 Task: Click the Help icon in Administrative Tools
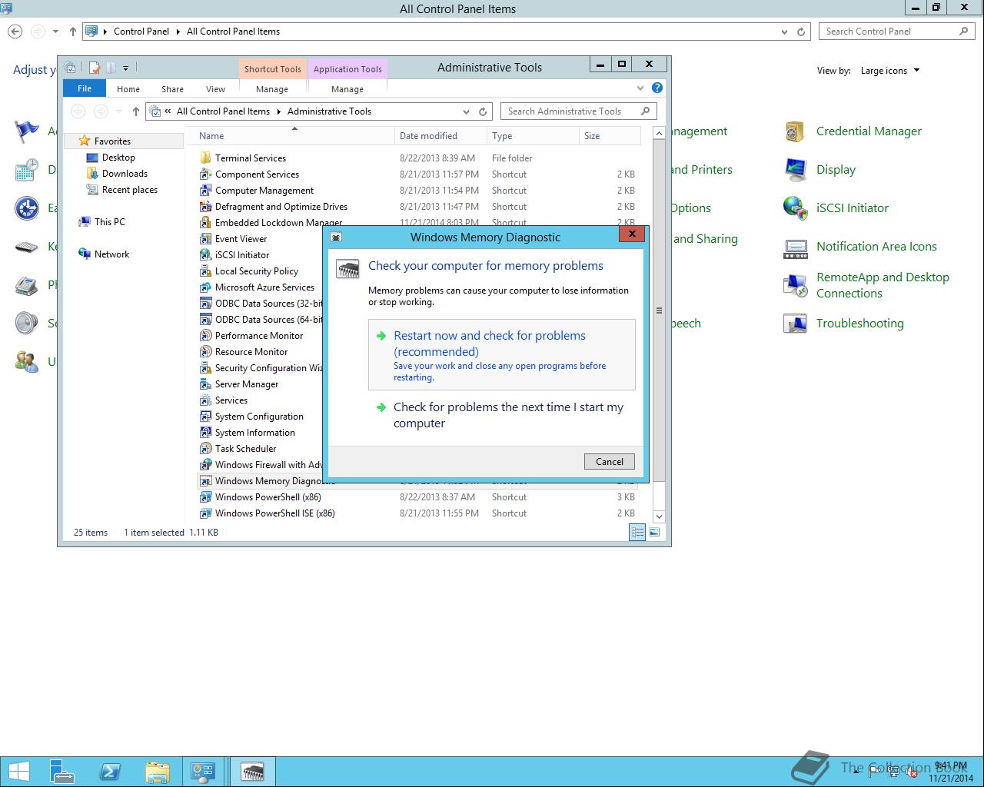657,88
